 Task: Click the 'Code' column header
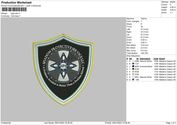[156, 59]
